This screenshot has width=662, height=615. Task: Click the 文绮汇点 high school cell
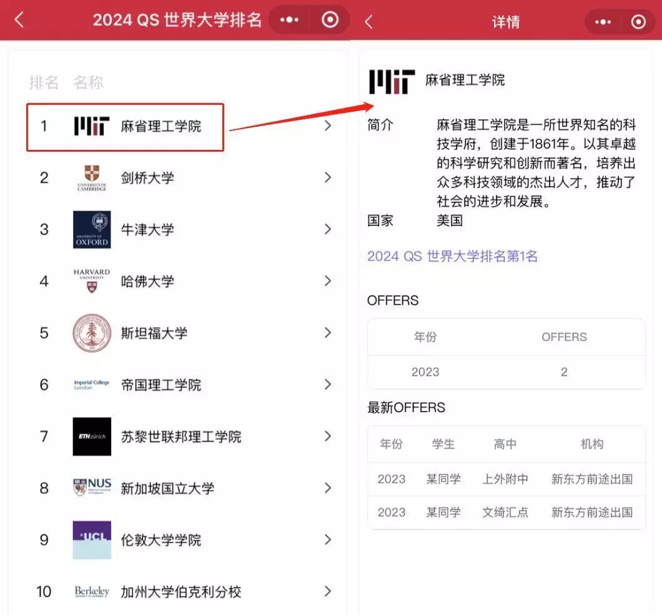coord(505,512)
